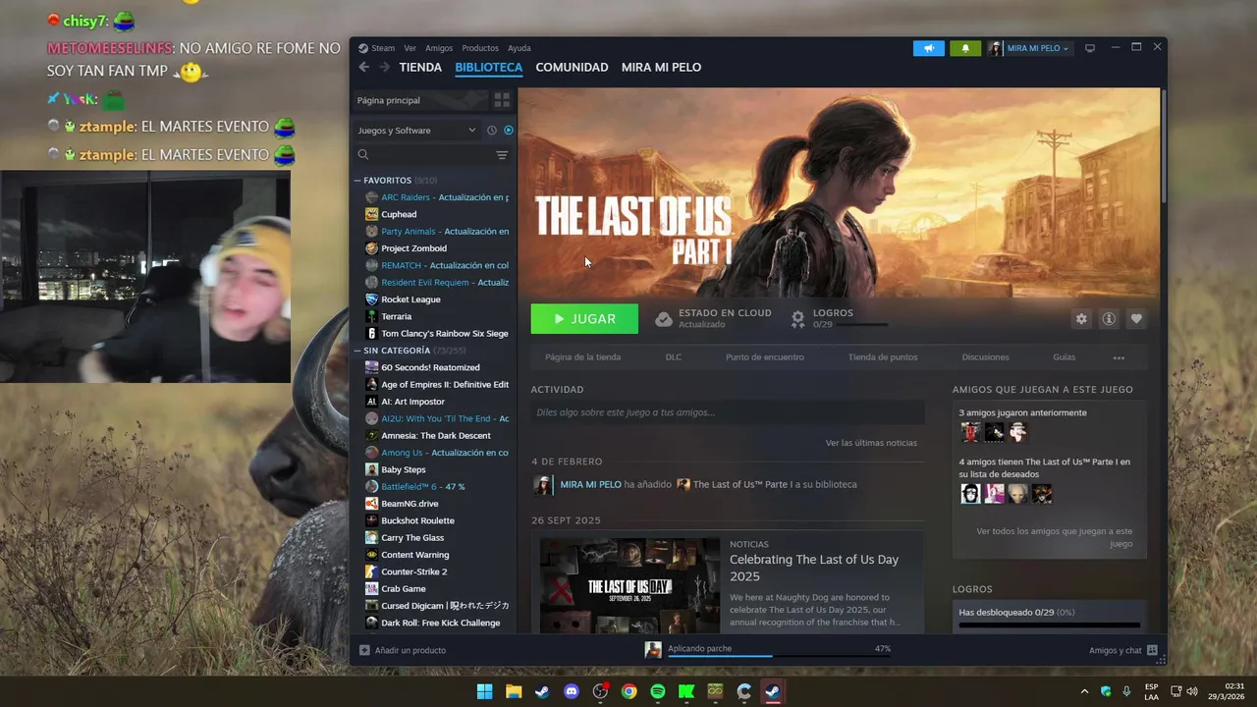
Task: Toggle ready-to-play filter icon
Action: 509,130
